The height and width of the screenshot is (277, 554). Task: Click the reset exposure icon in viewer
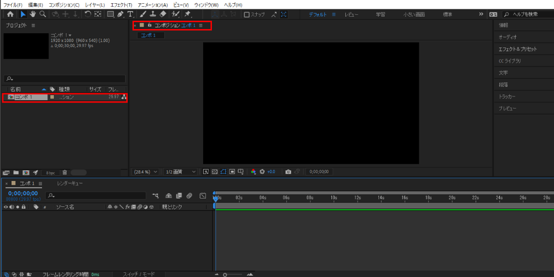(x=262, y=172)
